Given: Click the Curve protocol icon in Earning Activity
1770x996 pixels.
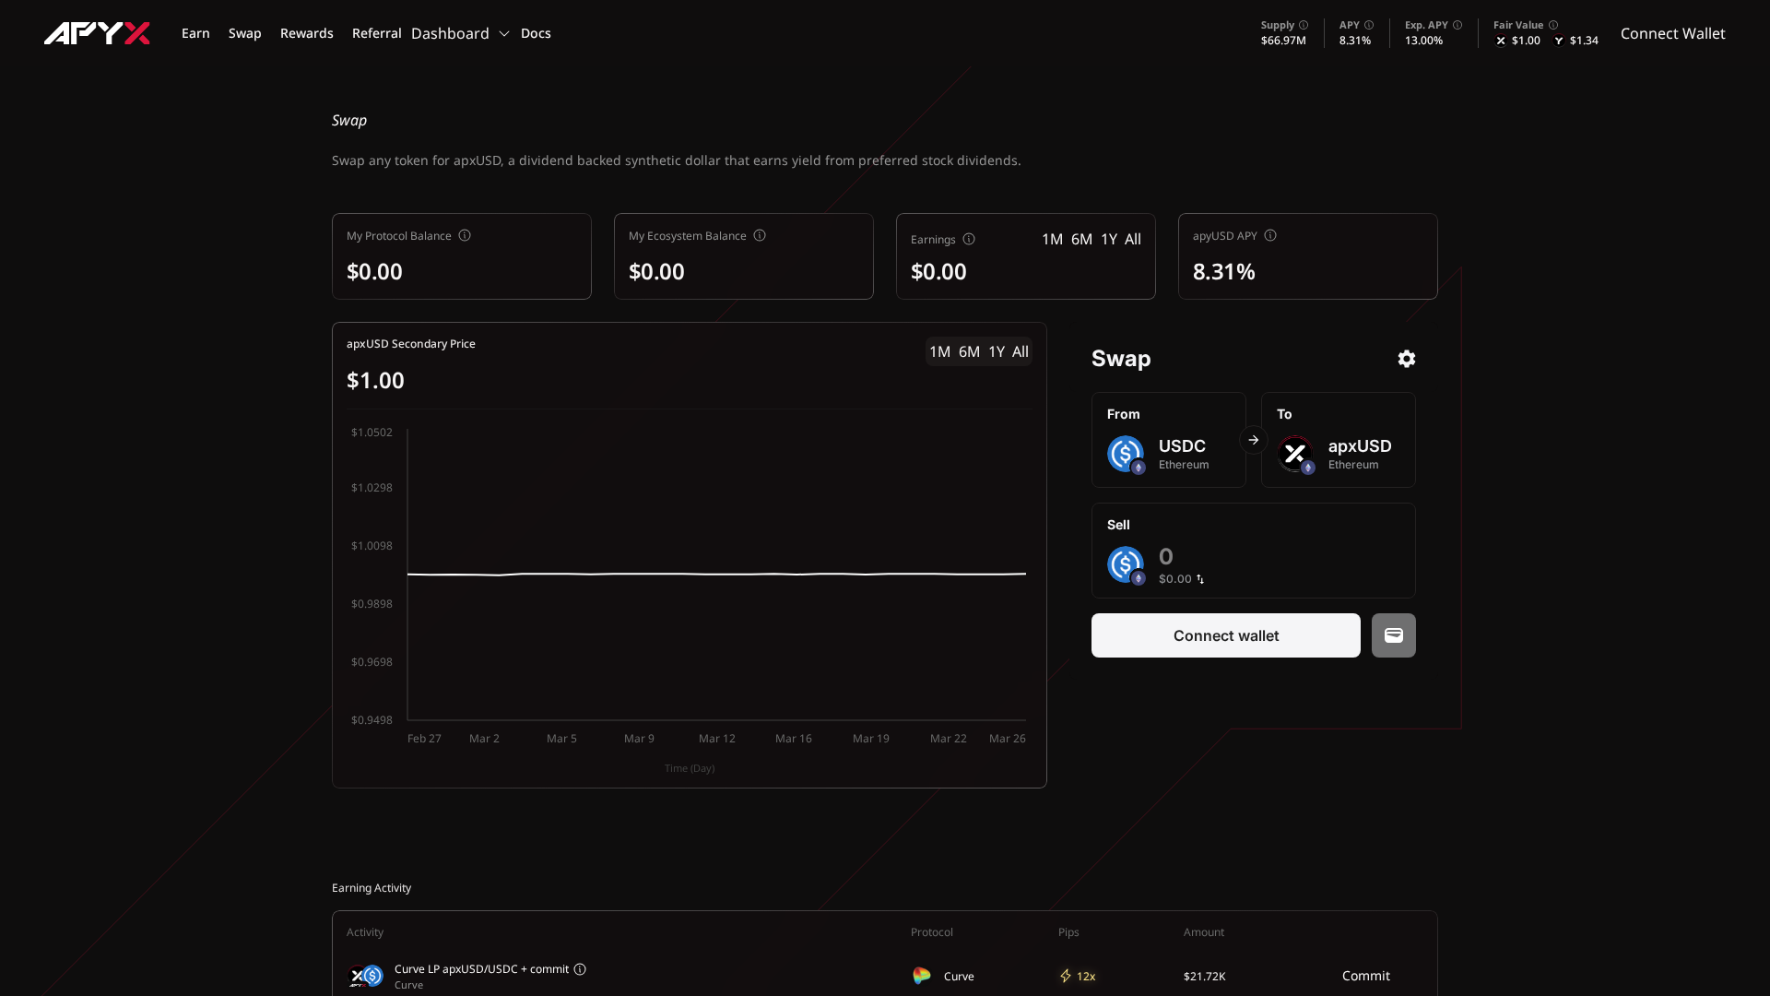Looking at the screenshot, I should (921, 976).
